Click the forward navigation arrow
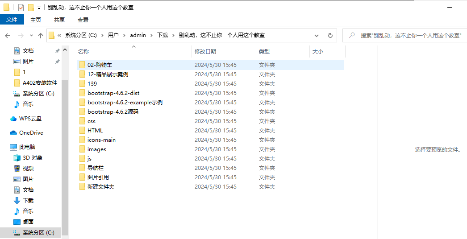Screen dimensions: 467x239 coord(21,35)
